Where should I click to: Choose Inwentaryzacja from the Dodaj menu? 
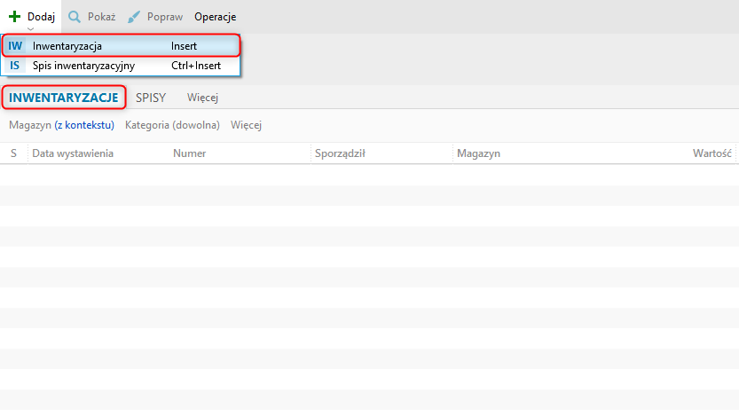pos(122,46)
